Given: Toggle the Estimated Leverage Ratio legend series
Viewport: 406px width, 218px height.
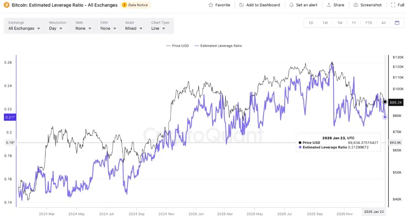Looking at the screenshot, I should (x=218, y=46).
